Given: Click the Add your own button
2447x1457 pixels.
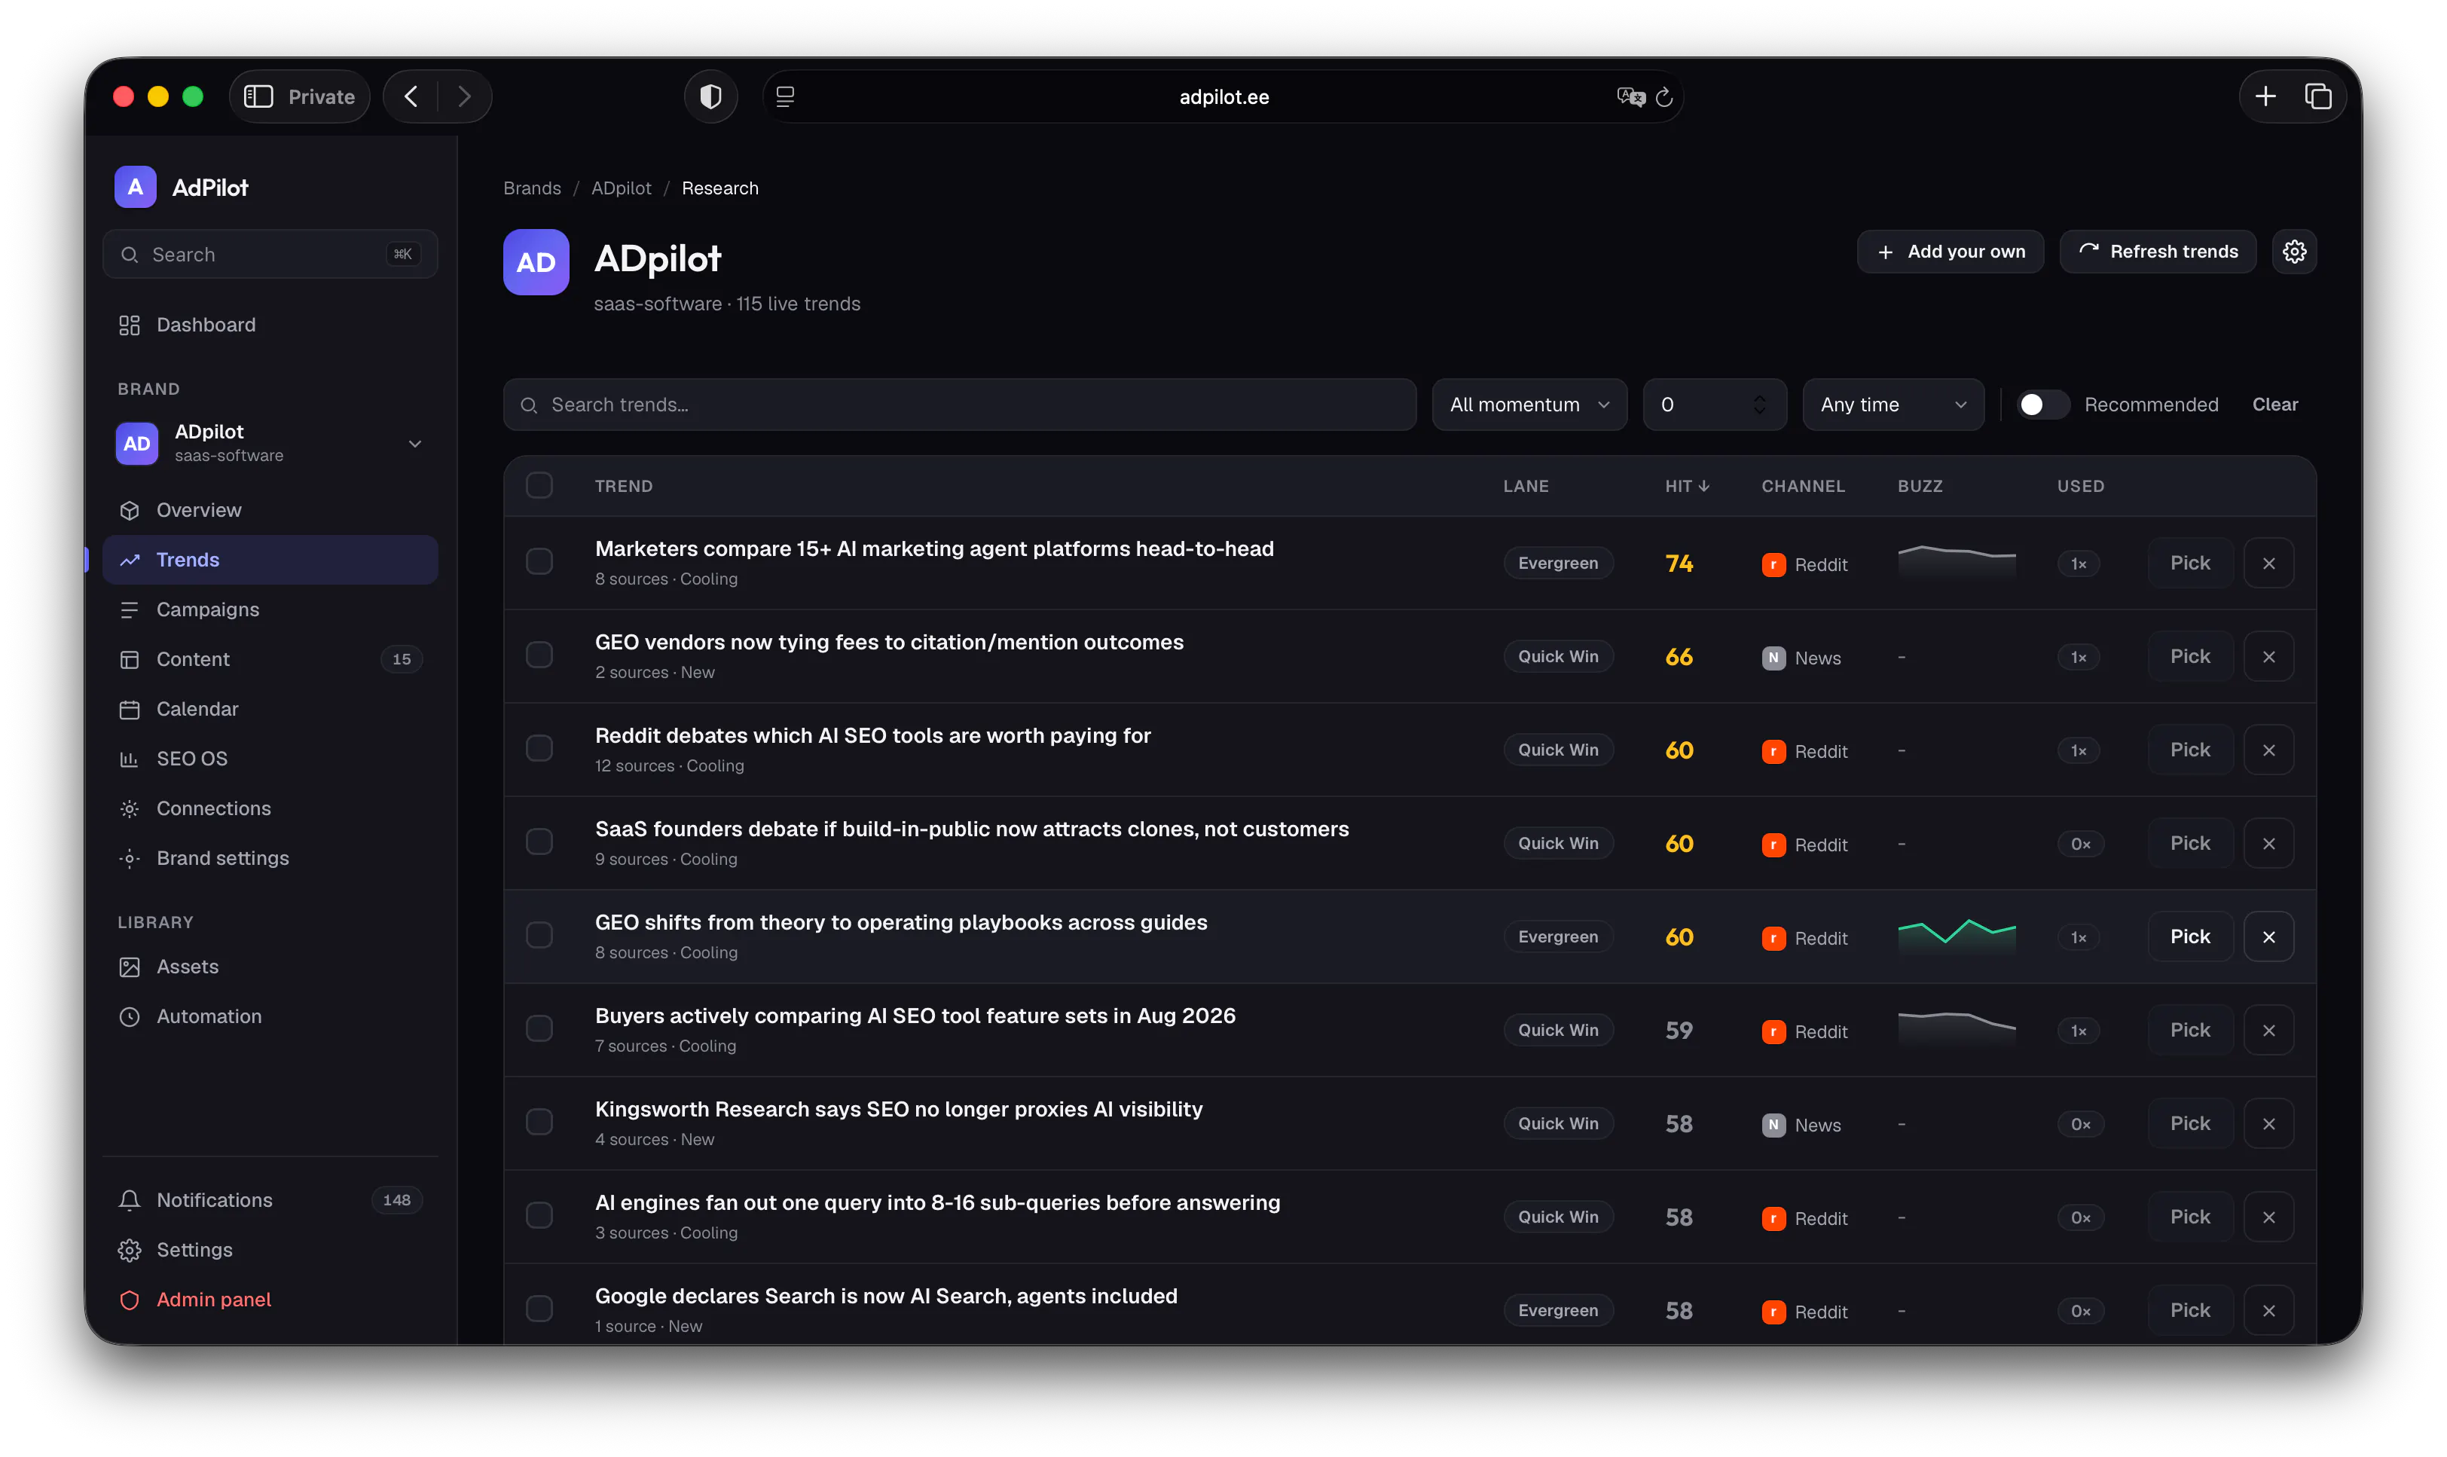Looking at the screenshot, I should (x=1949, y=252).
